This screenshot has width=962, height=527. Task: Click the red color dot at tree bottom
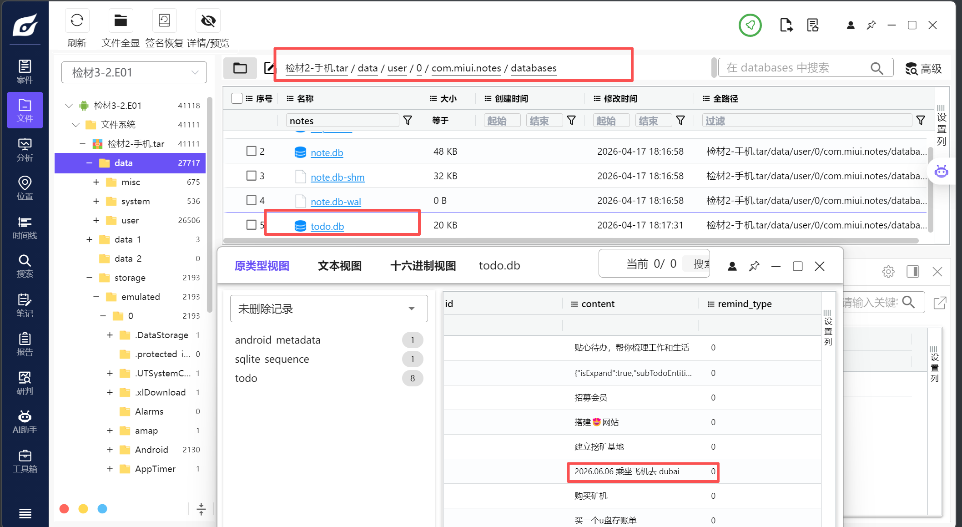point(64,509)
